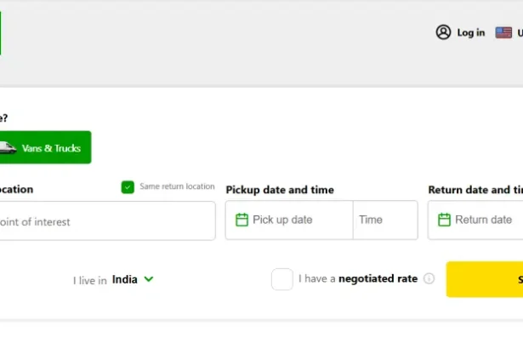Image resolution: width=523 pixels, height=349 pixels.
Task: Toggle the Same return location checkbox
Action: [x=128, y=186]
